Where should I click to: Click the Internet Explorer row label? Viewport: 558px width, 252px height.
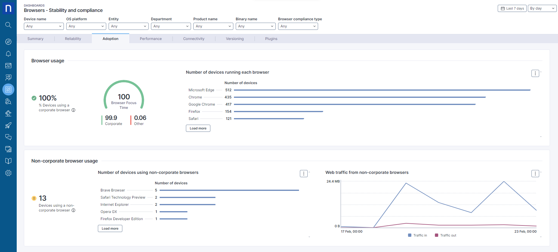pos(115,205)
